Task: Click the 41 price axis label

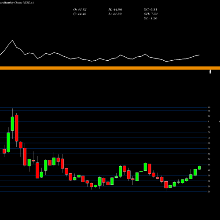Action: click(x=209, y=170)
